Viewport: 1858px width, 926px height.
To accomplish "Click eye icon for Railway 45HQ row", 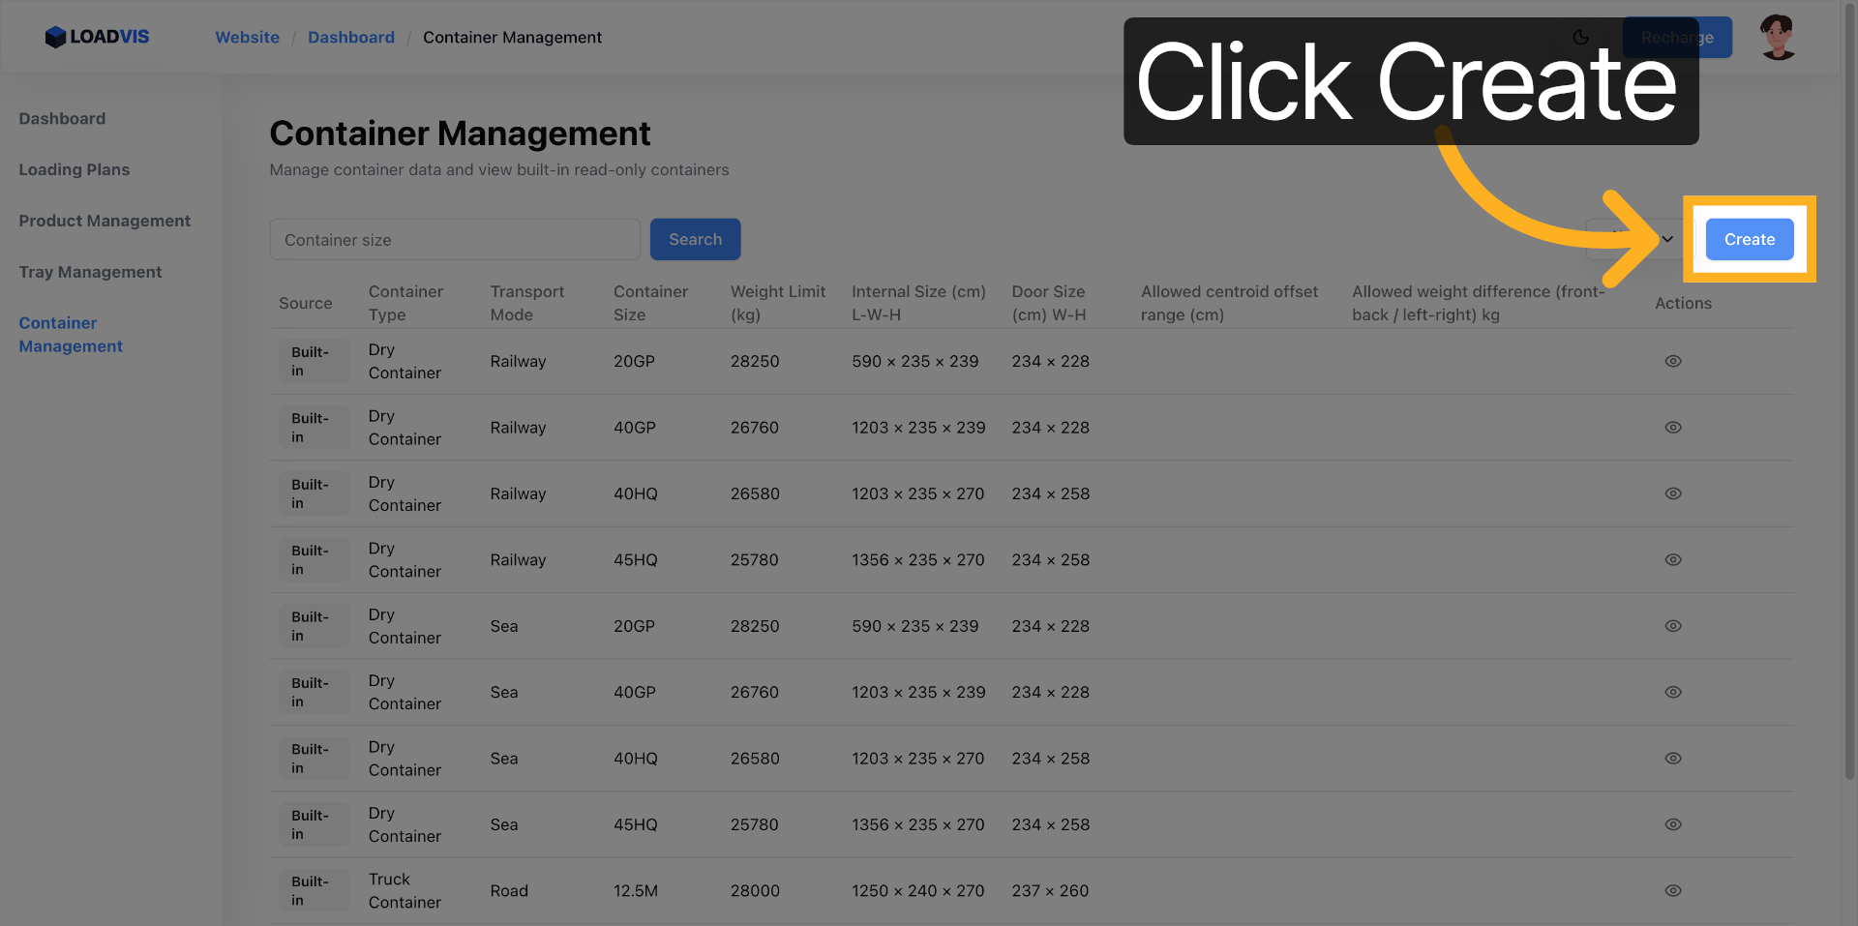I will click(x=1672, y=560).
